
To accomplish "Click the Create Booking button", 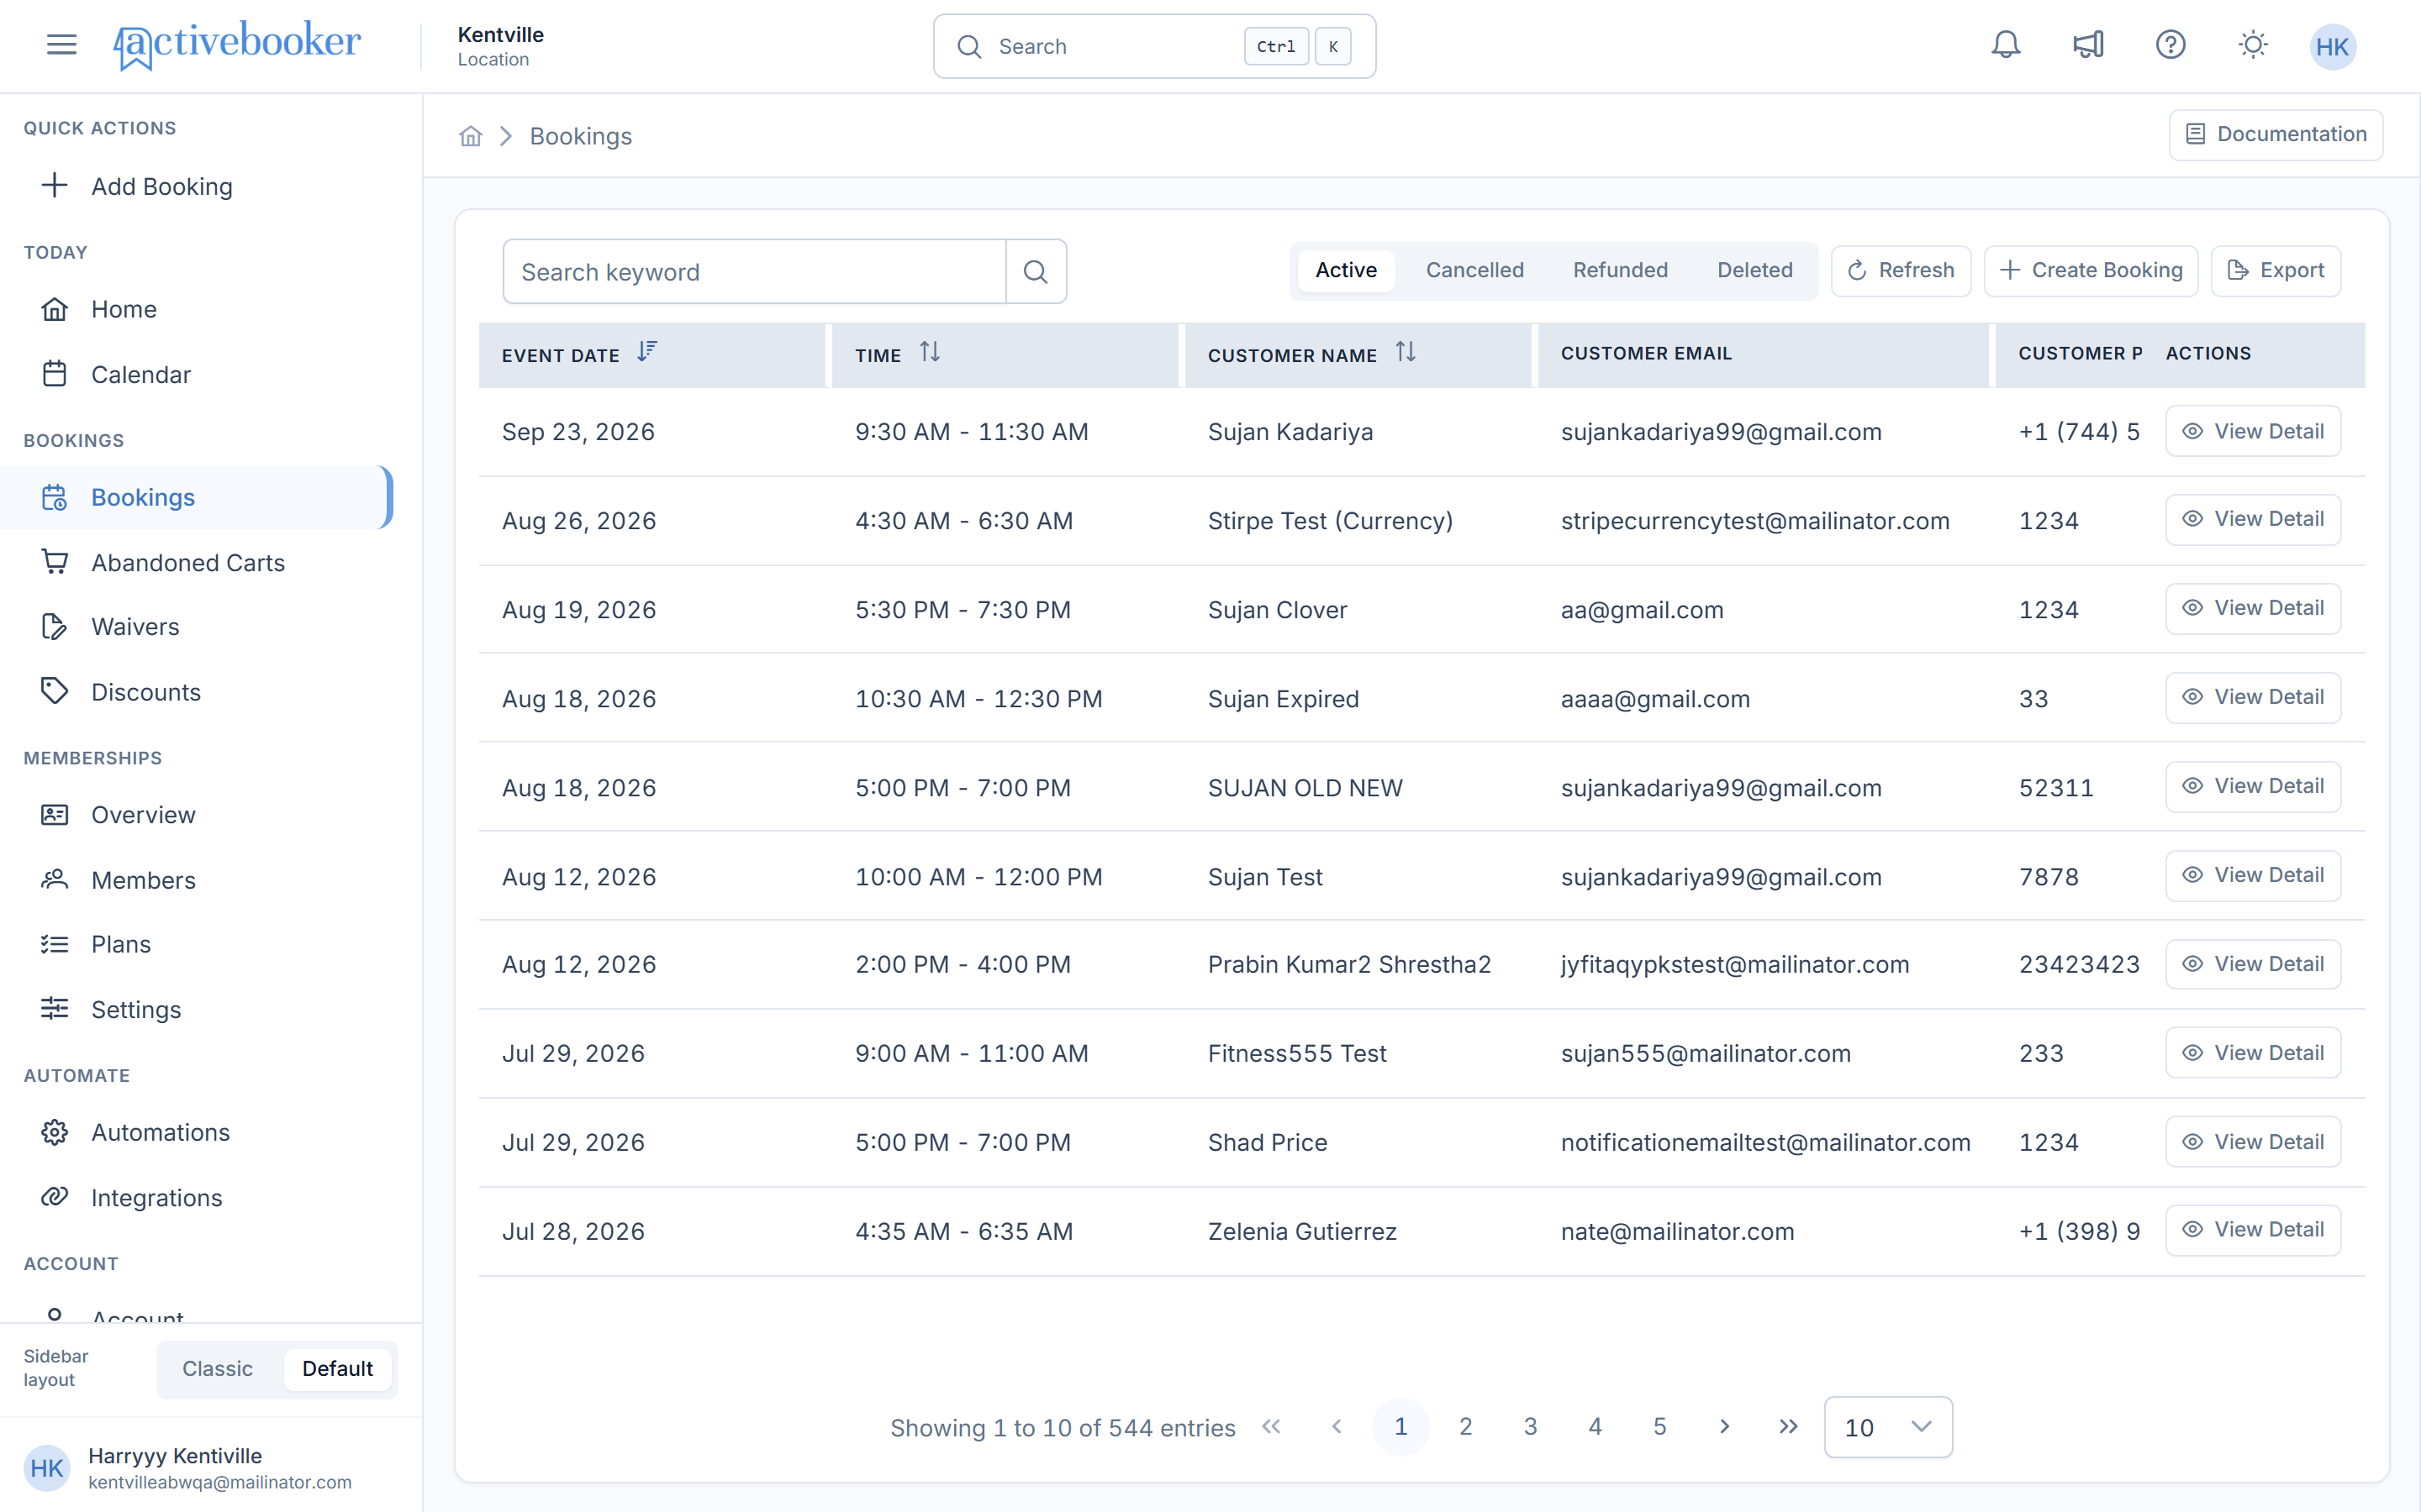I will coord(2091,270).
